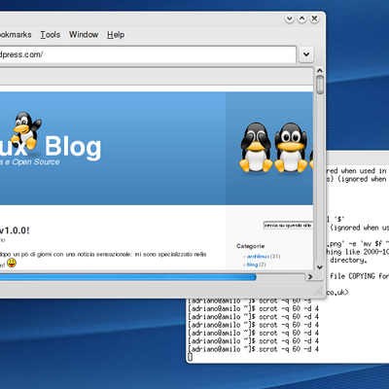Open the v1.0.0! post title

(x=15, y=230)
